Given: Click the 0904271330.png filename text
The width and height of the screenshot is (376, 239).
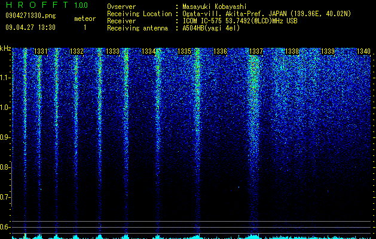Looking at the screenshot, I should (x=30, y=16).
